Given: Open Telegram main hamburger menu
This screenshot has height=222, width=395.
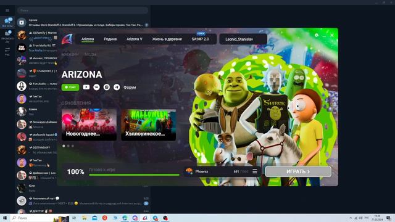Looking at the screenshot, I should (7, 10).
